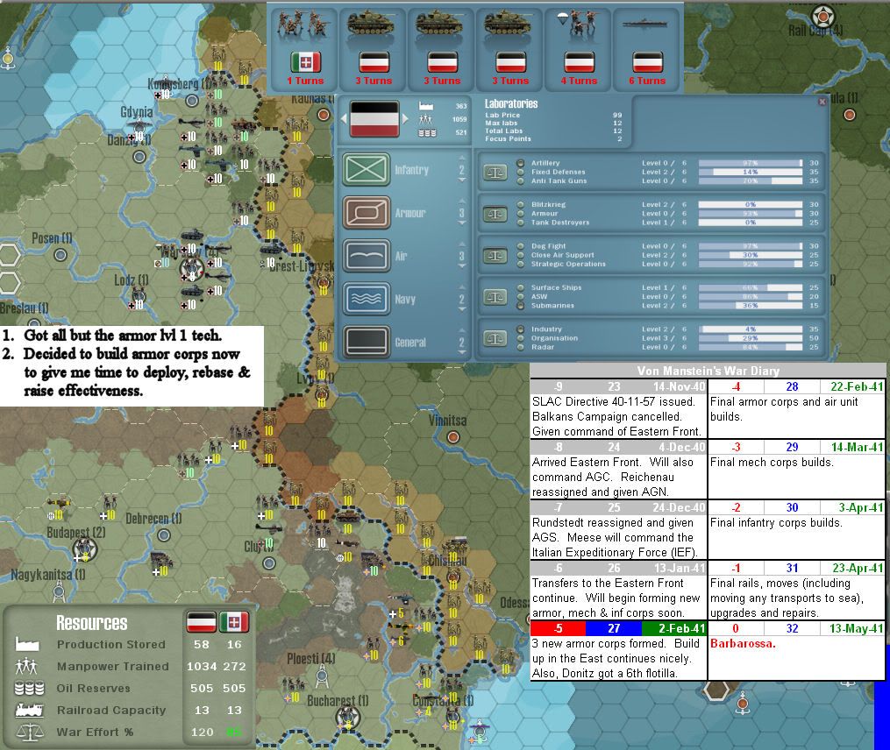Viewport: 890px width, 750px height.
Task: Click the Navy category label
Action: 405,299
